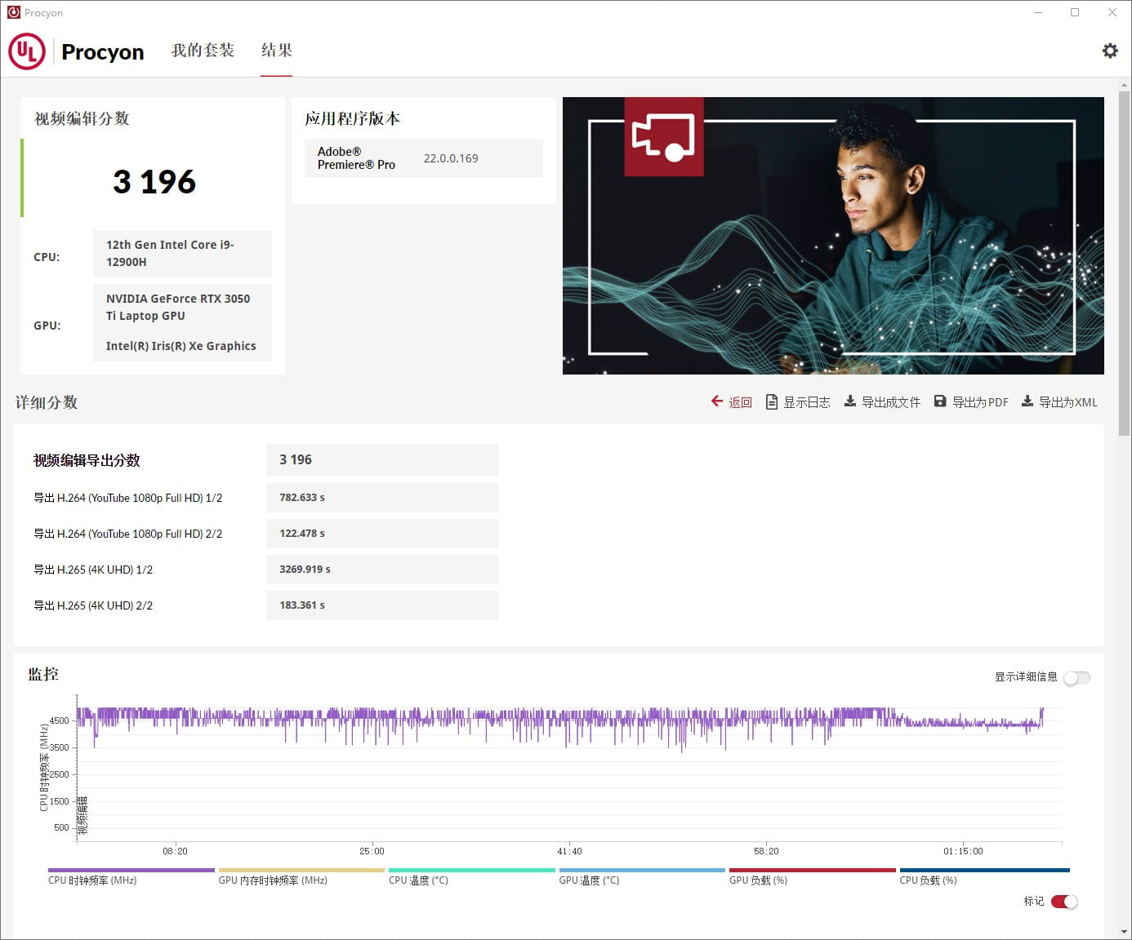The image size is (1132, 940).
Task: Click the export as XML download icon
Action: tap(1027, 401)
